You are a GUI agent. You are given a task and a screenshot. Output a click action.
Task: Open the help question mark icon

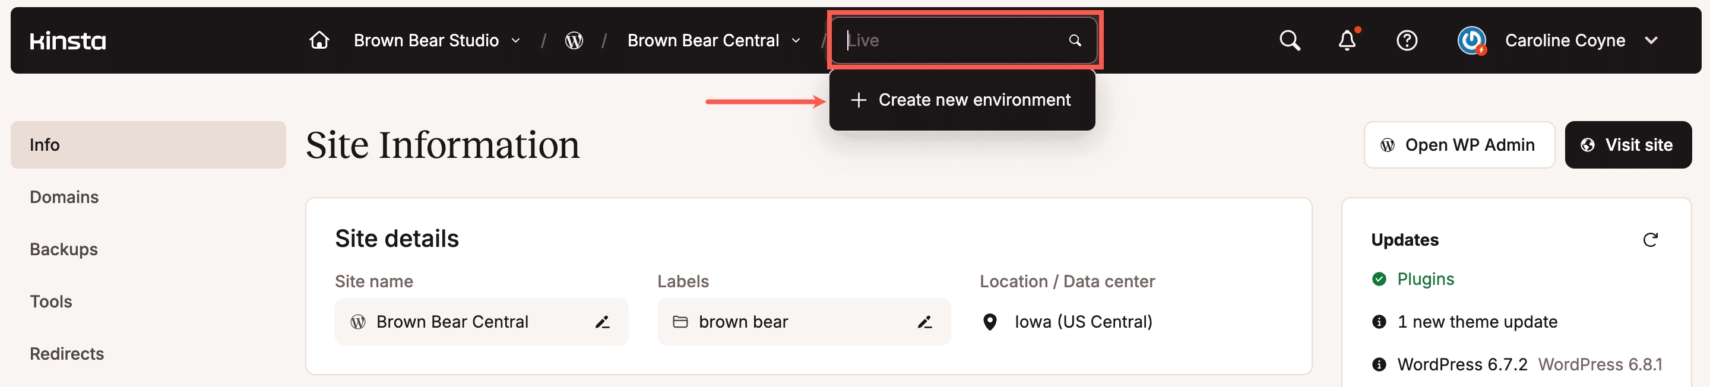[1407, 40]
